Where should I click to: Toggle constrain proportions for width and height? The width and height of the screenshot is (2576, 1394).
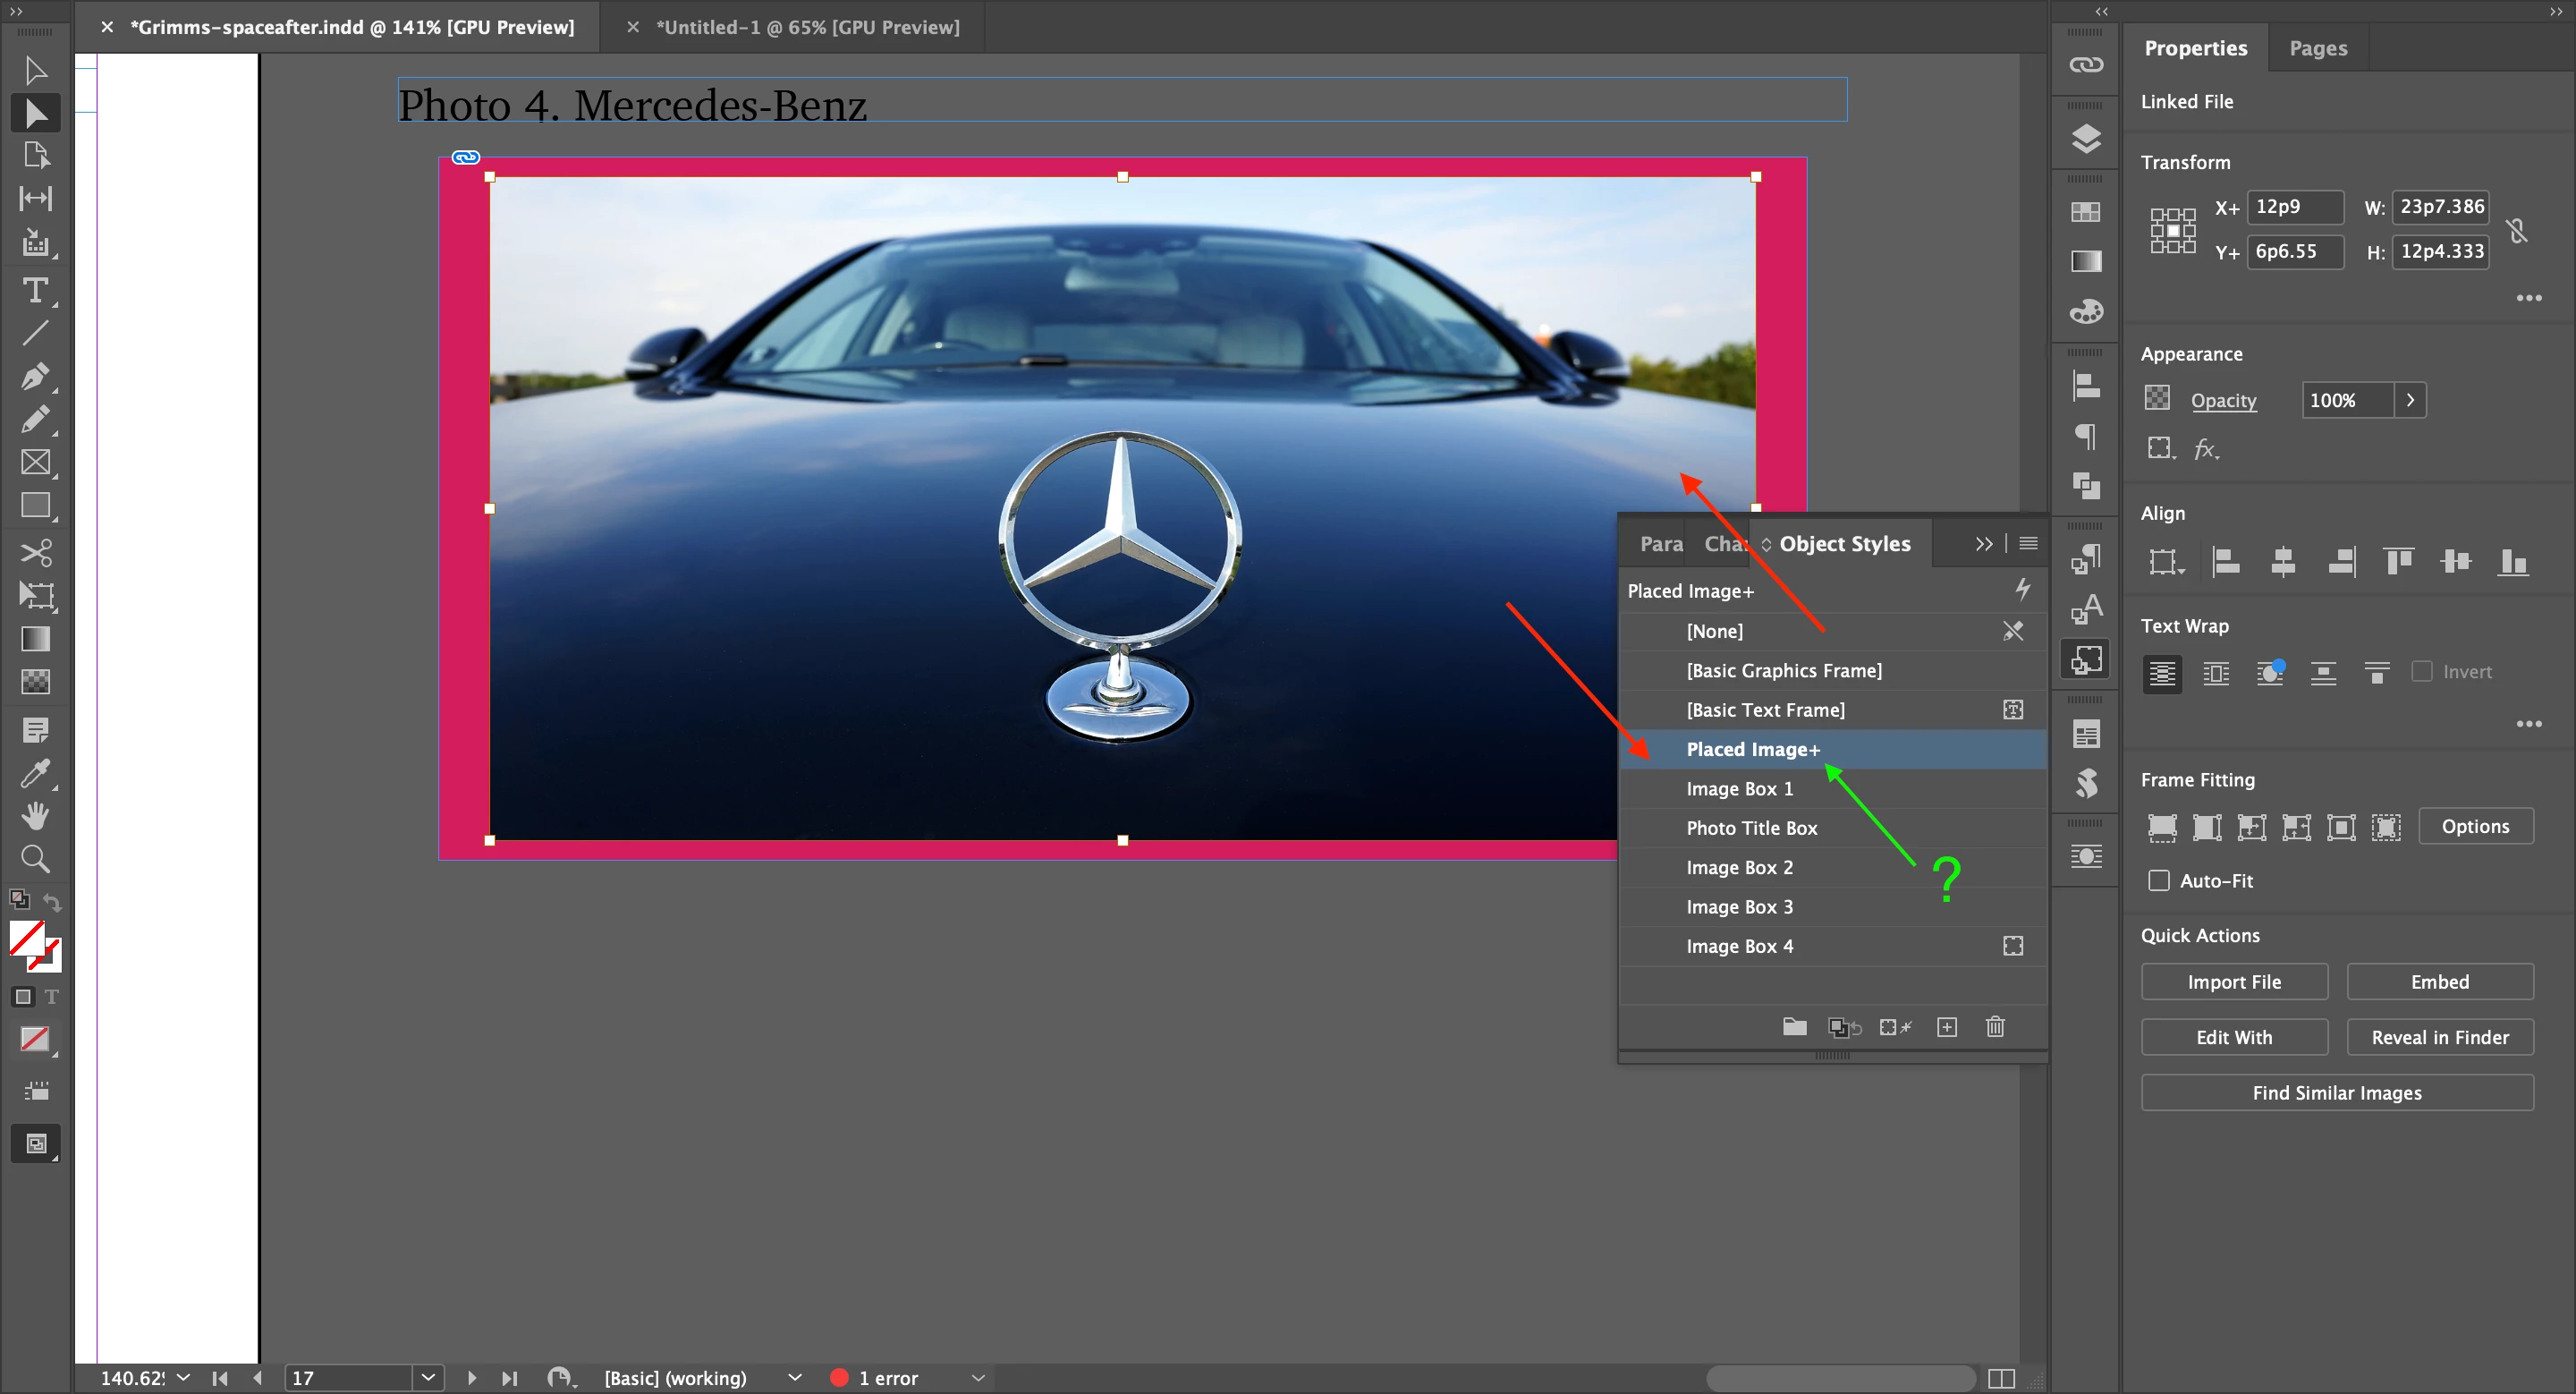2517,230
